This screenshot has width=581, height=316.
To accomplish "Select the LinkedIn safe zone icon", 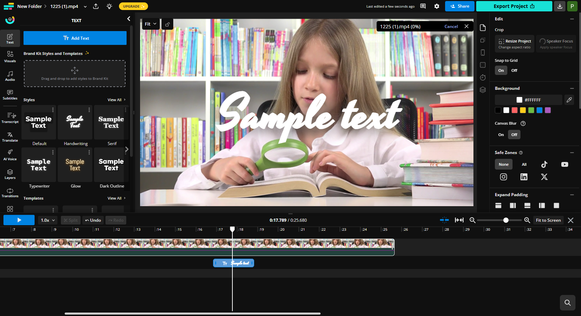I will point(524,177).
